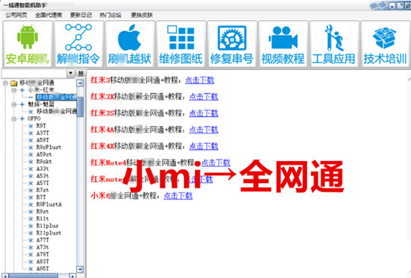Click 点击下载 link for 红米3
411x278 pixels.
point(200,80)
